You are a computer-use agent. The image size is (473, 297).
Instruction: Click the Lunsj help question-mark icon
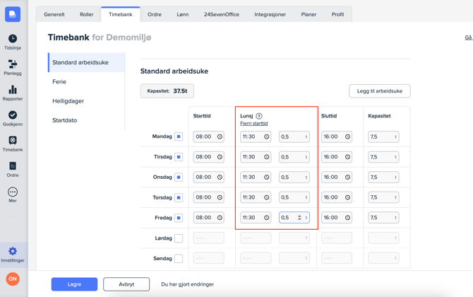pyautogui.click(x=259, y=116)
